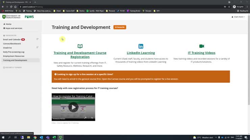Open Daily Pre-screening Log in sidebar

pos(14,52)
